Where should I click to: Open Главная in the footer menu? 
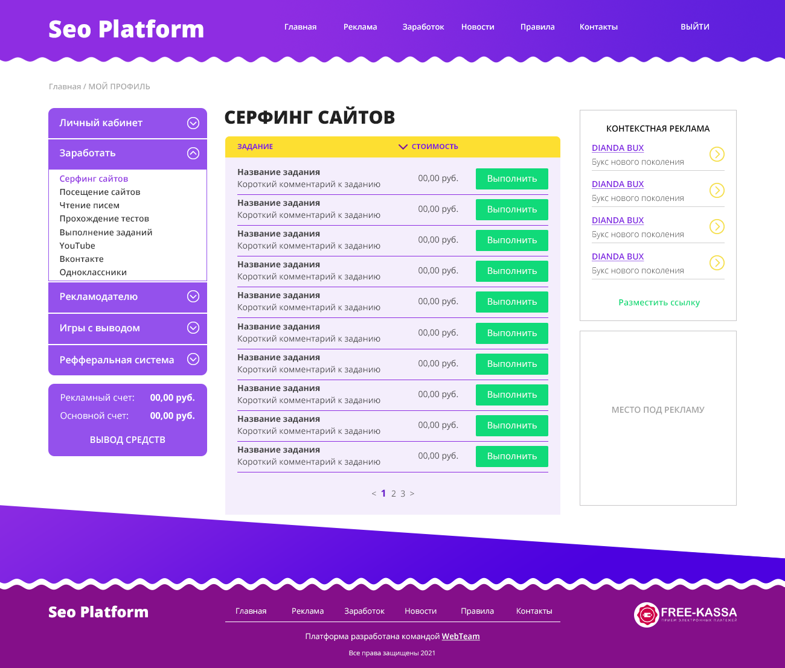pyautogui.click(x=251, y=611)
